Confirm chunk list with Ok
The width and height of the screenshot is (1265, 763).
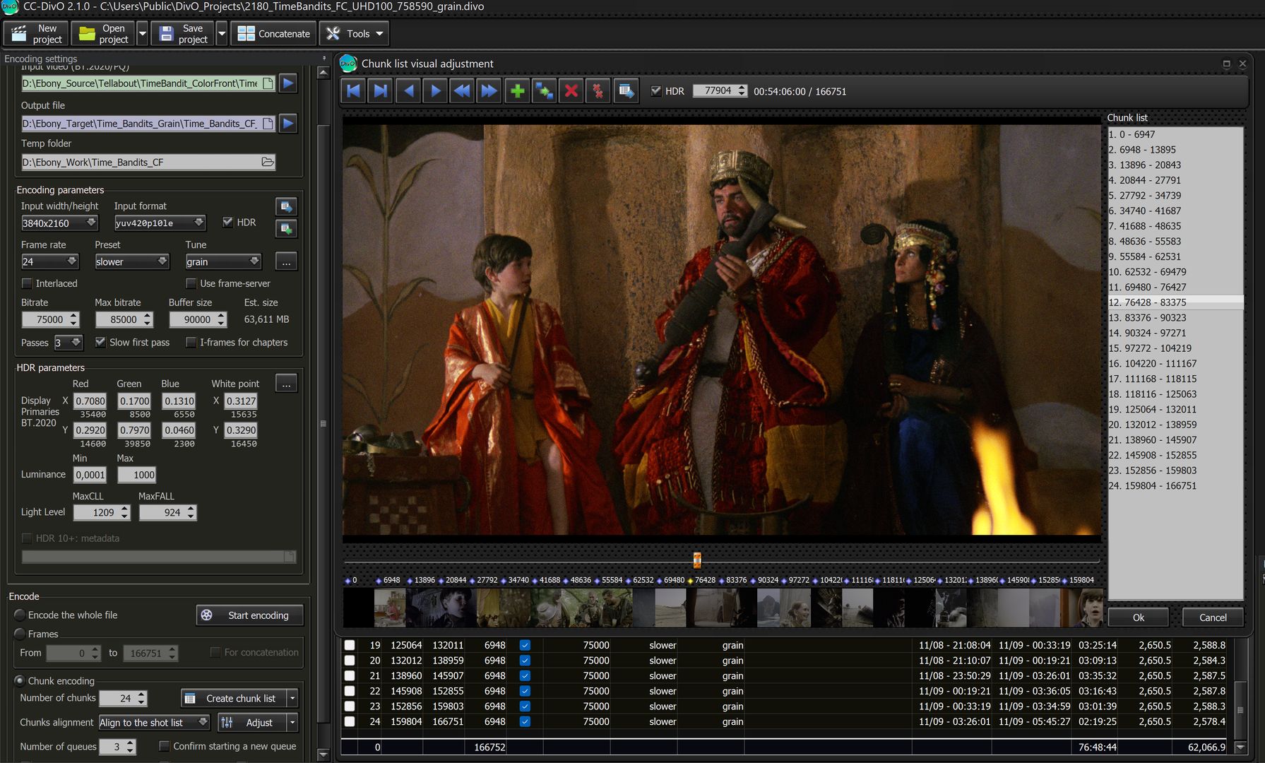tap(1138, 617)
